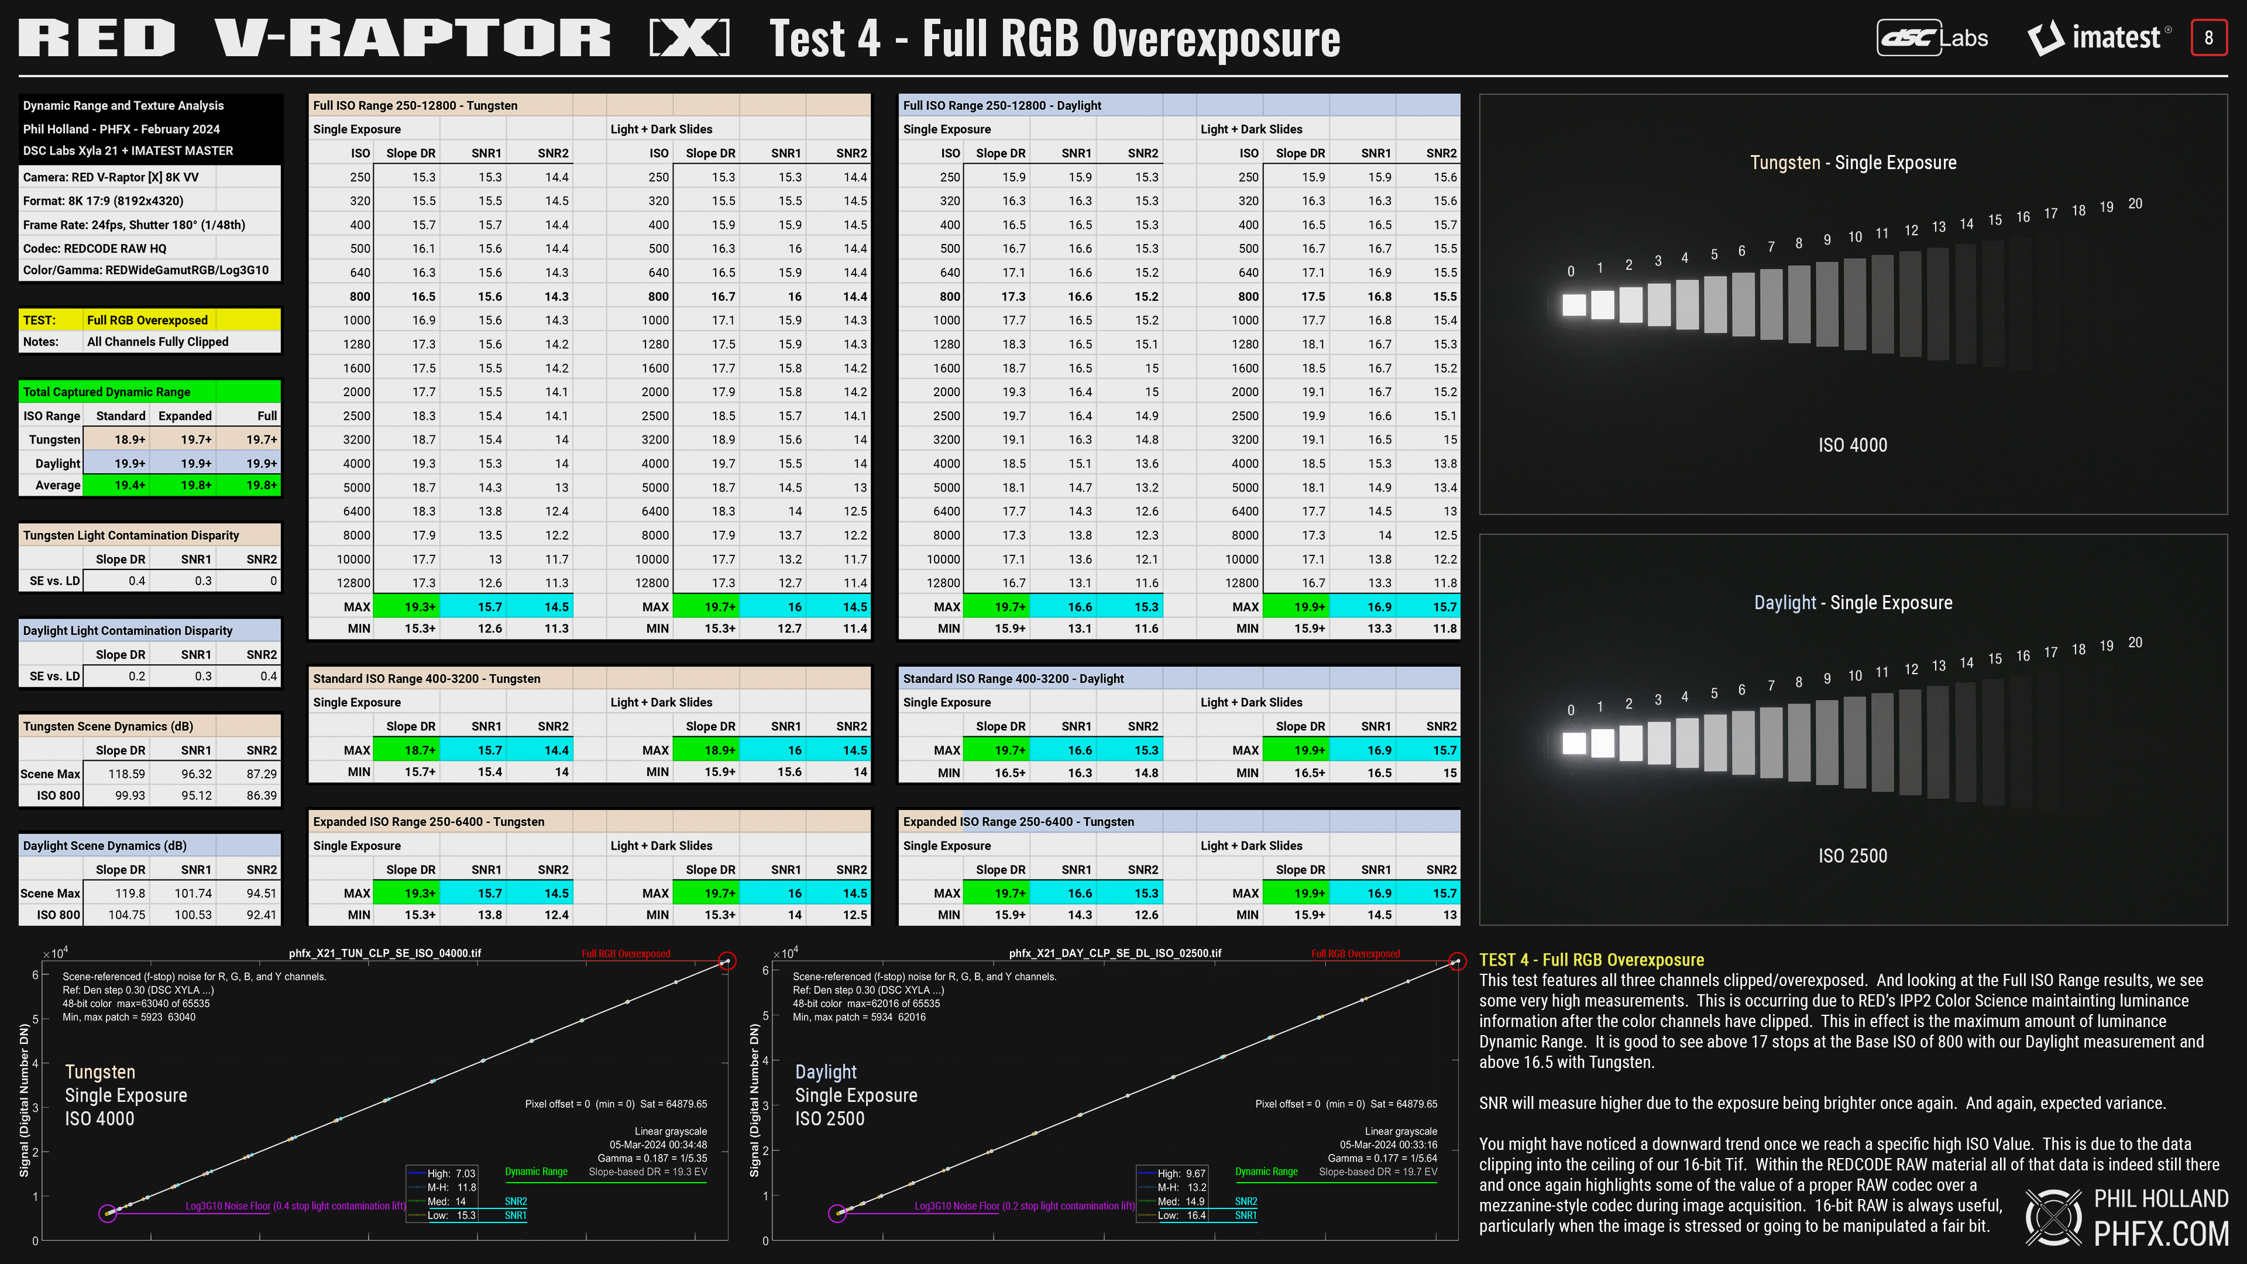Click the PHFX.COM website text
The height and width of the screenshot is (1264, 2247).
pyautogui.click(x=2160, y=1234)
